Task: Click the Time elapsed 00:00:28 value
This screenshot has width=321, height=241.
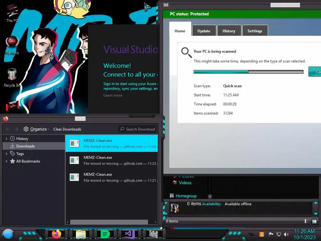Action: (230, 104)
